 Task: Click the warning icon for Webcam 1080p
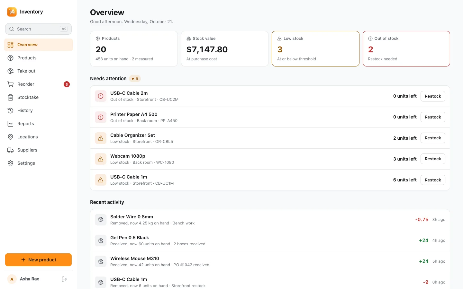click(101, 159)
